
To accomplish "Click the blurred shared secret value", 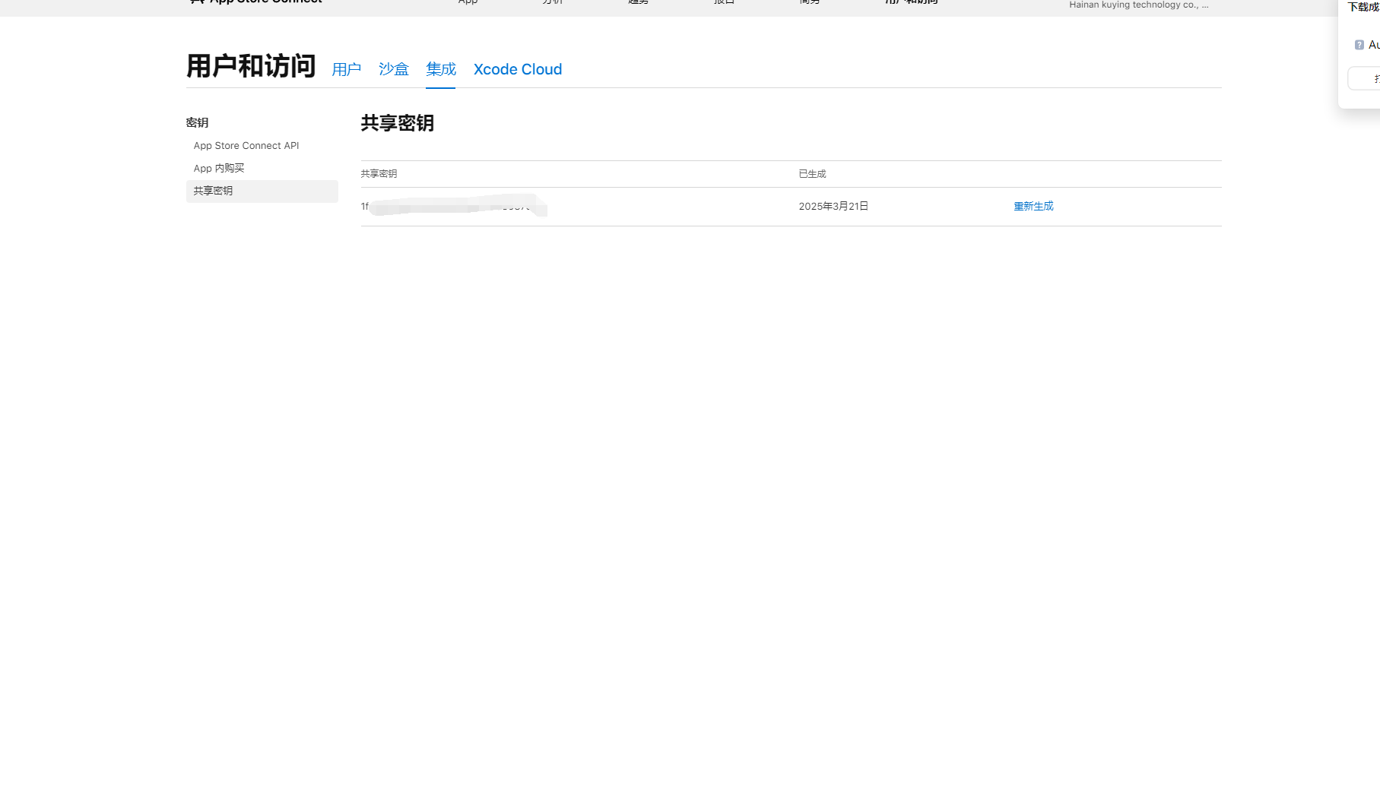I will 454,206.
